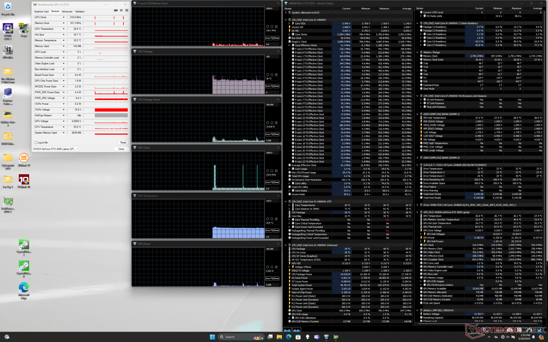Open the GPU Temperature sensor dropdown
Viewport: 548px width, 342px height.
tap(64, 29)
